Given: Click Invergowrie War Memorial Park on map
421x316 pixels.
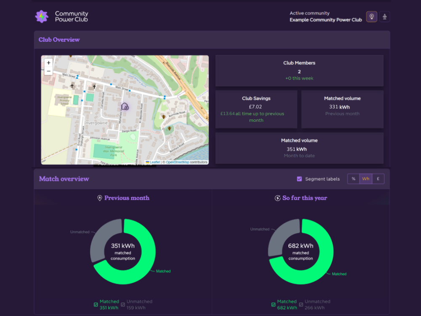Looking at the screenshot, I should [114, 151].
